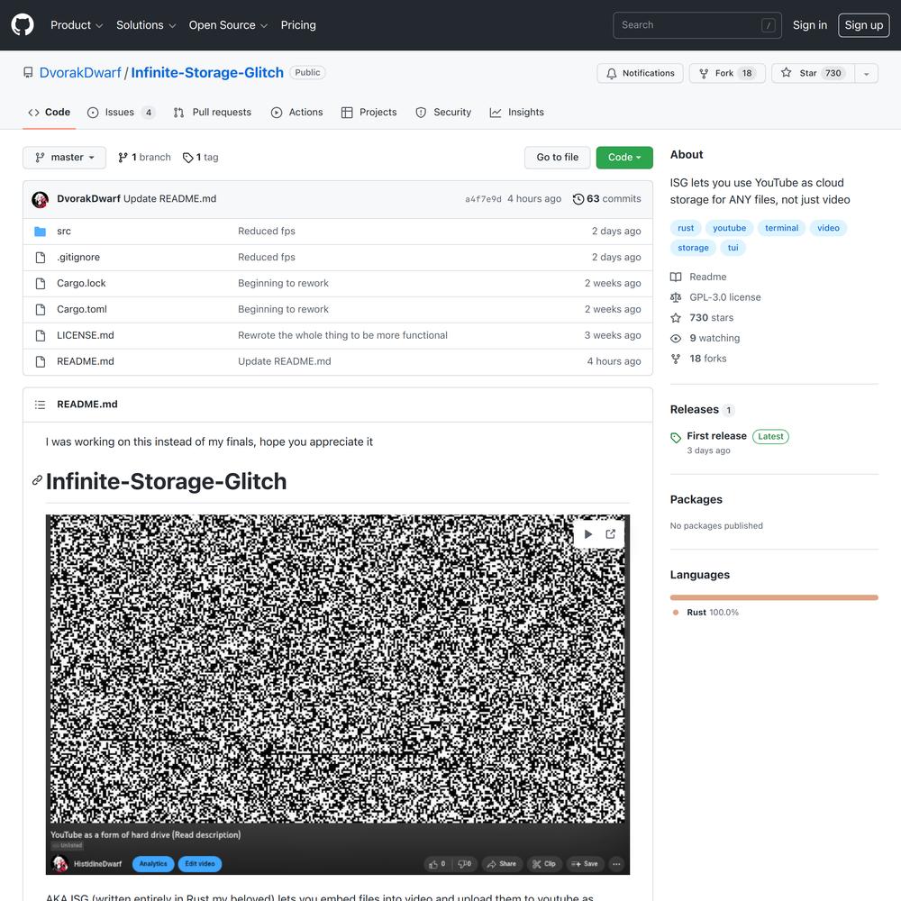Star the repository
This screenshot has width=901, height=901.
813,73
